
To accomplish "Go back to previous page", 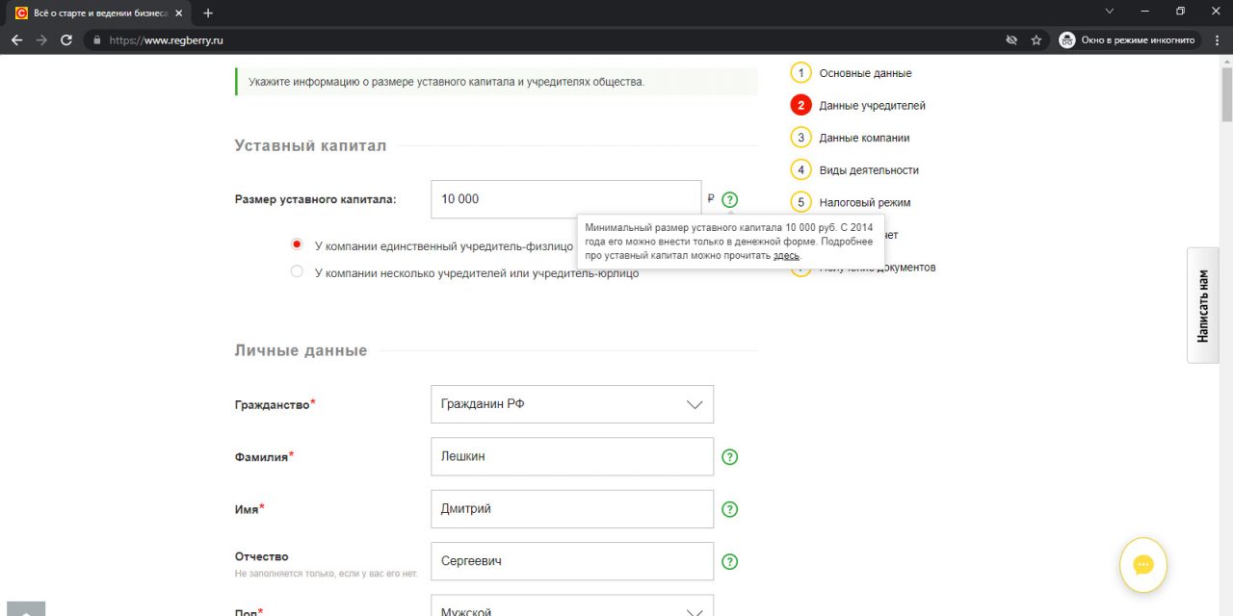I will [x=16, y=40].
